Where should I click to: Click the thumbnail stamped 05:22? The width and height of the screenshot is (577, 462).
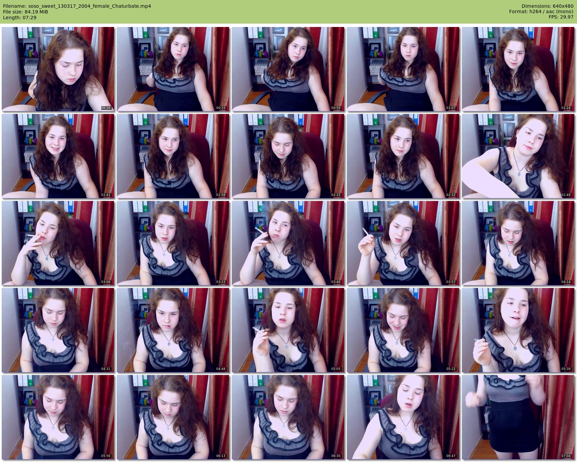pos(403,330)
